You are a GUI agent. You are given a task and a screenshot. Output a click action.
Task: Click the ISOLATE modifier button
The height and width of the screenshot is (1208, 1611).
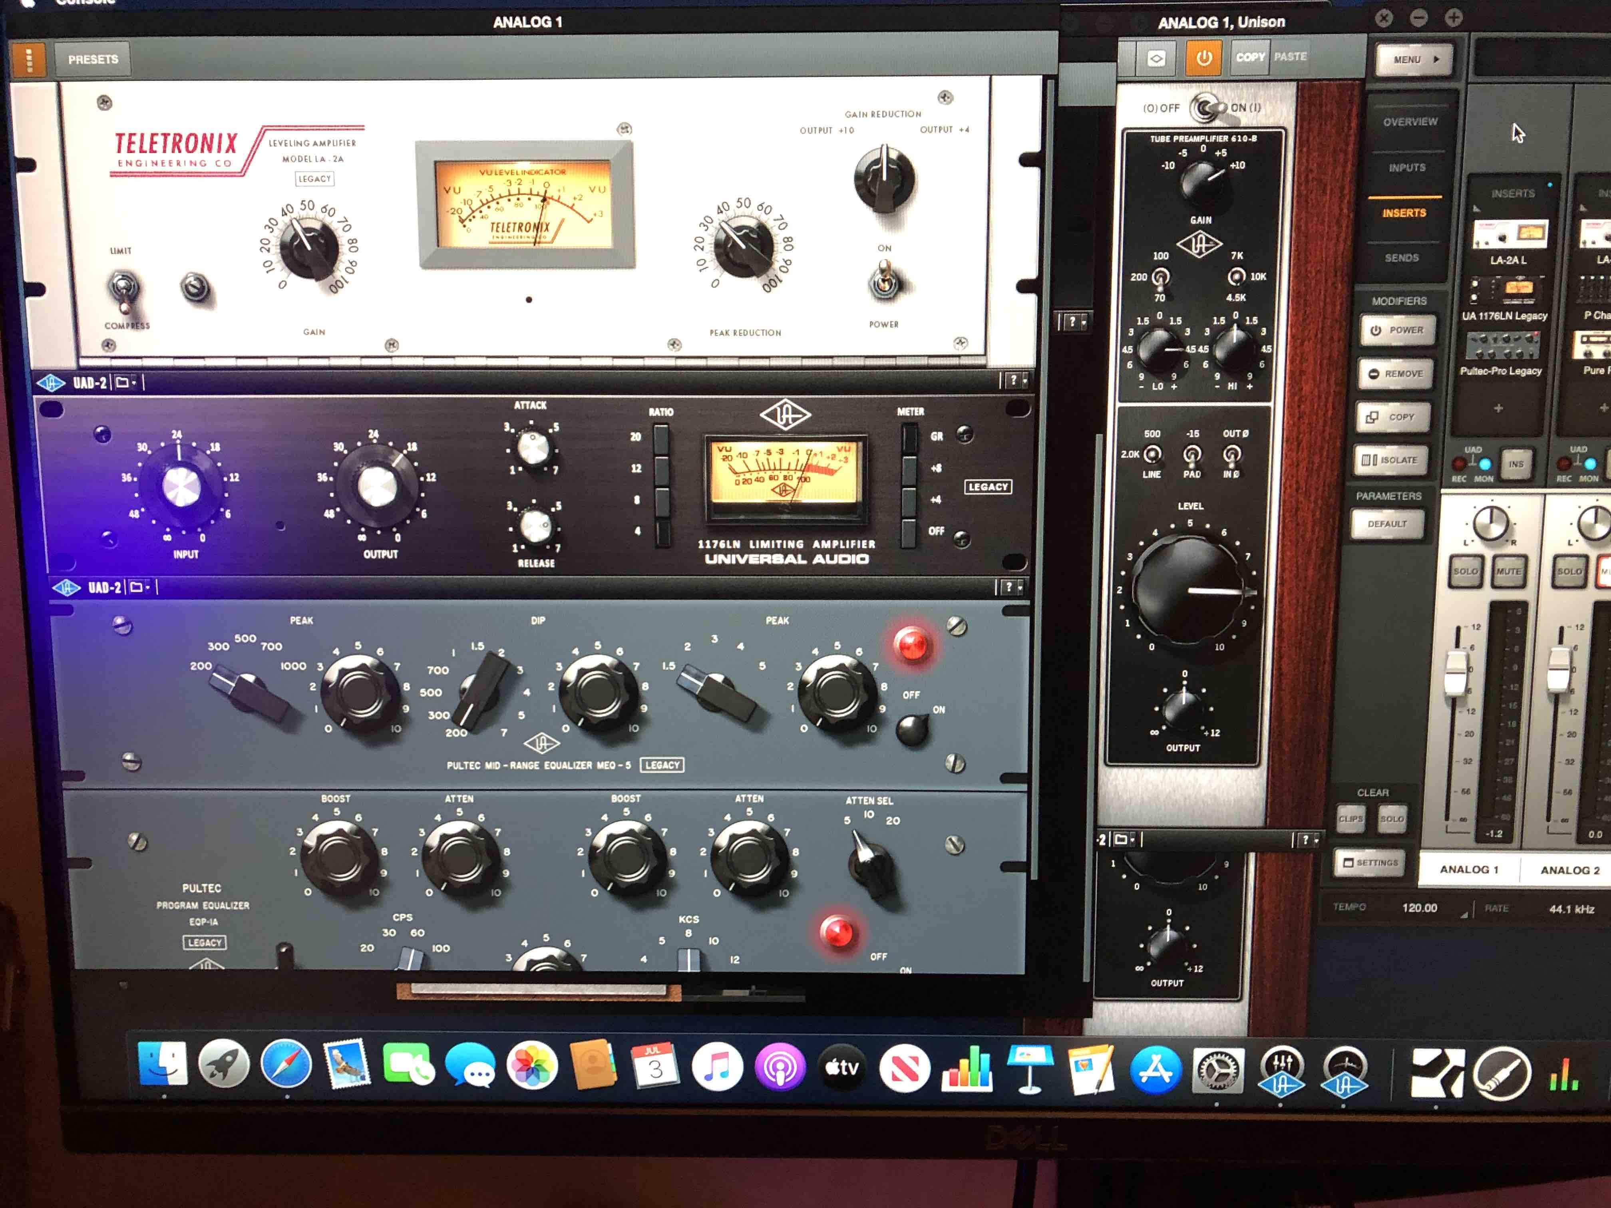click(1390, 460)
